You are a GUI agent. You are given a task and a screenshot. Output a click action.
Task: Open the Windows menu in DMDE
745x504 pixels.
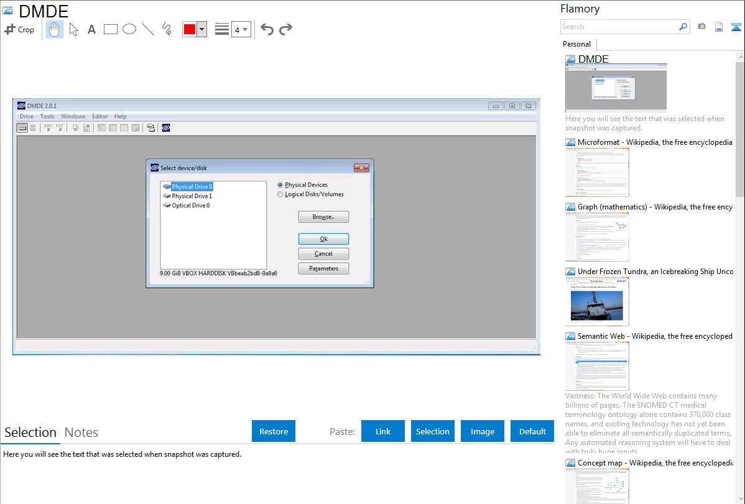(x=73, y=116)
